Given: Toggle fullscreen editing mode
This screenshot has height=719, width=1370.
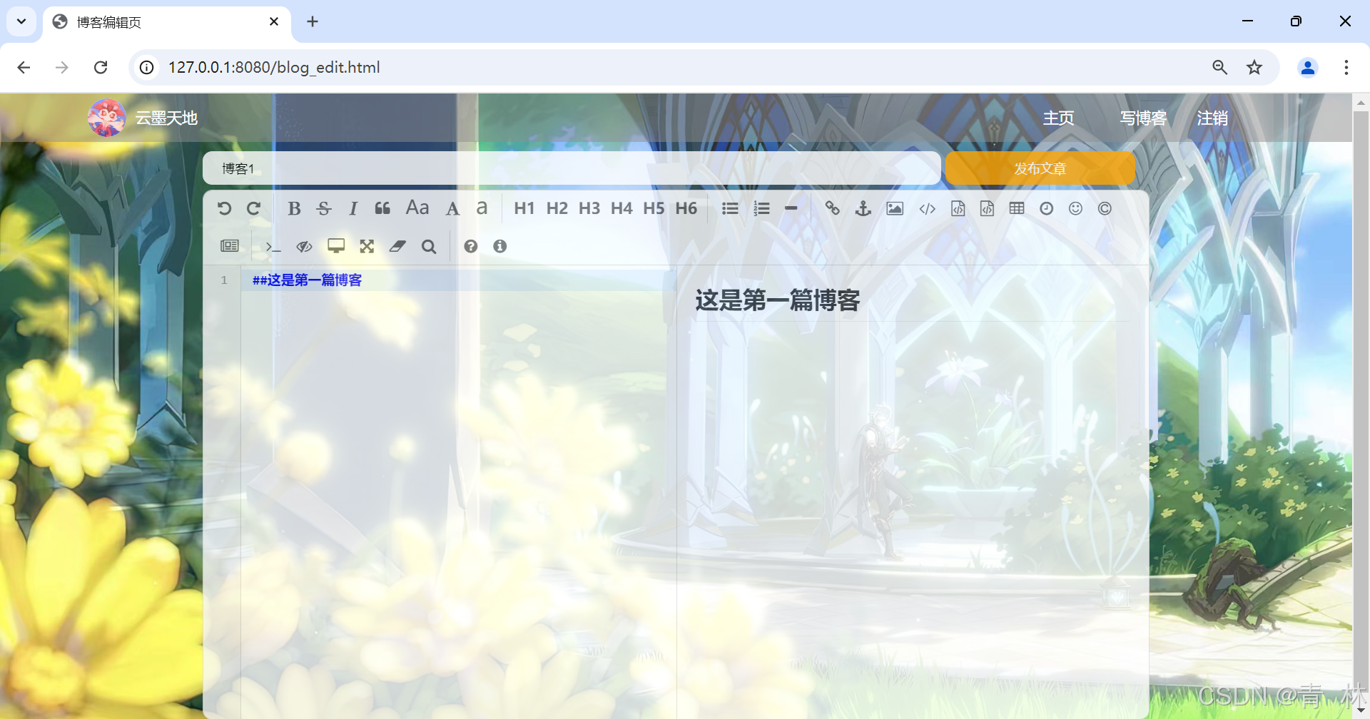Looking at the screenshot, I should click(367, 246).
